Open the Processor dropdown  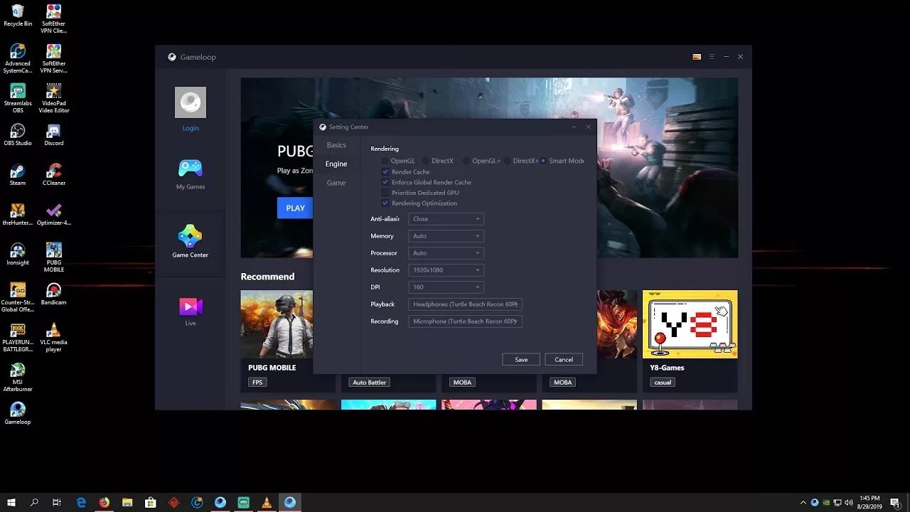[446, 253]
